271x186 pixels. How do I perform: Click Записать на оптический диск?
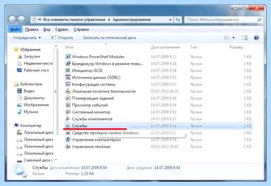[110, 38]
